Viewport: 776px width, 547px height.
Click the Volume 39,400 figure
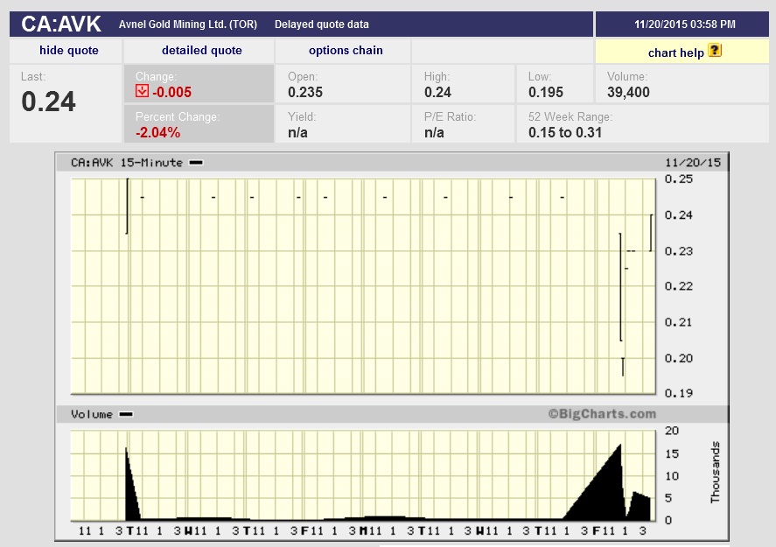pyautogui.click(x=628, y=92)
